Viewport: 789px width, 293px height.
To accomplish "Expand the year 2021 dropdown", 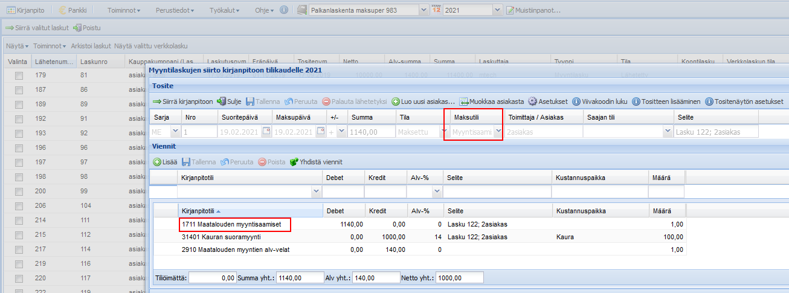I will [x=497, y=10].
